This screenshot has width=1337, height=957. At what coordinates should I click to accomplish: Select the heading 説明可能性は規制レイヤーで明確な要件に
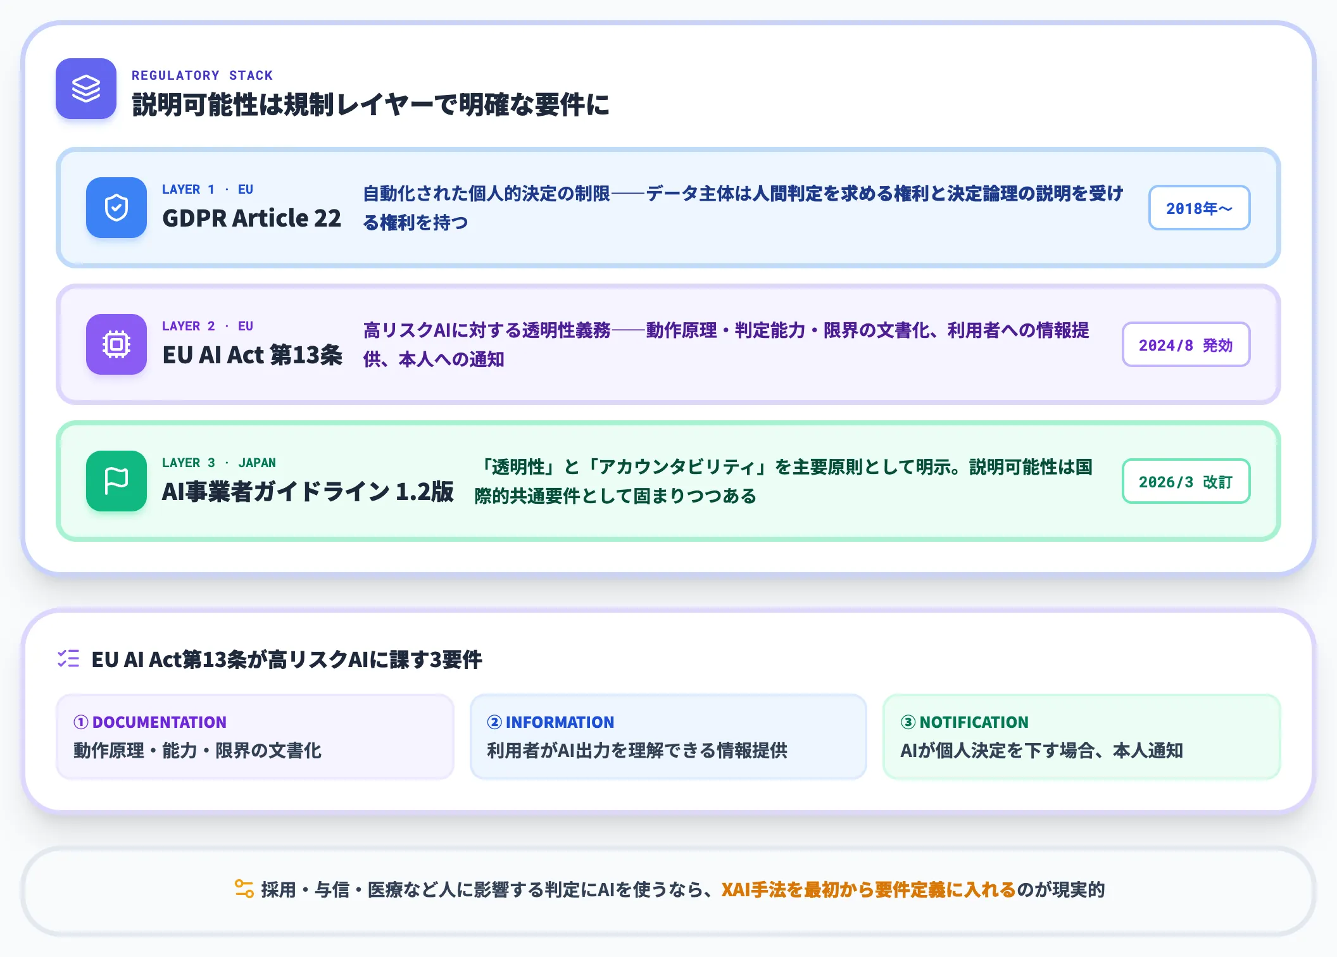point(370,104)
